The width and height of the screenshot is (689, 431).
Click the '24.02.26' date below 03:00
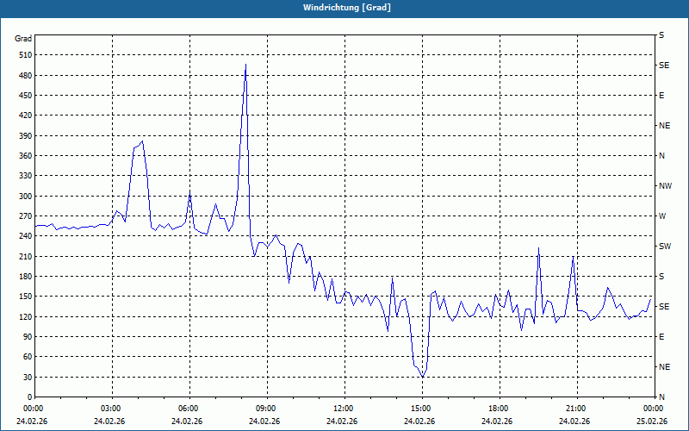click(109, 422)
